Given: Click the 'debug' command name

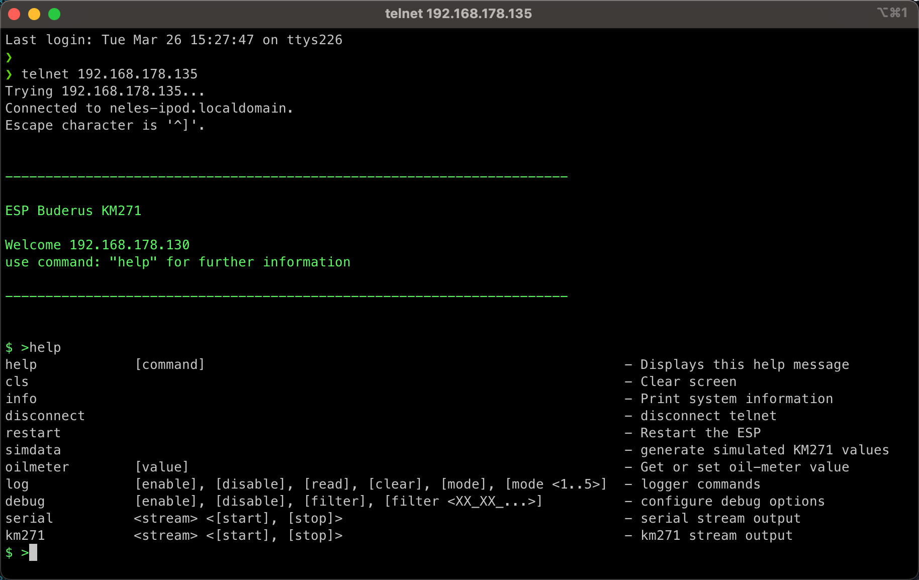Looking at the screenshot, I should point(25,501).
